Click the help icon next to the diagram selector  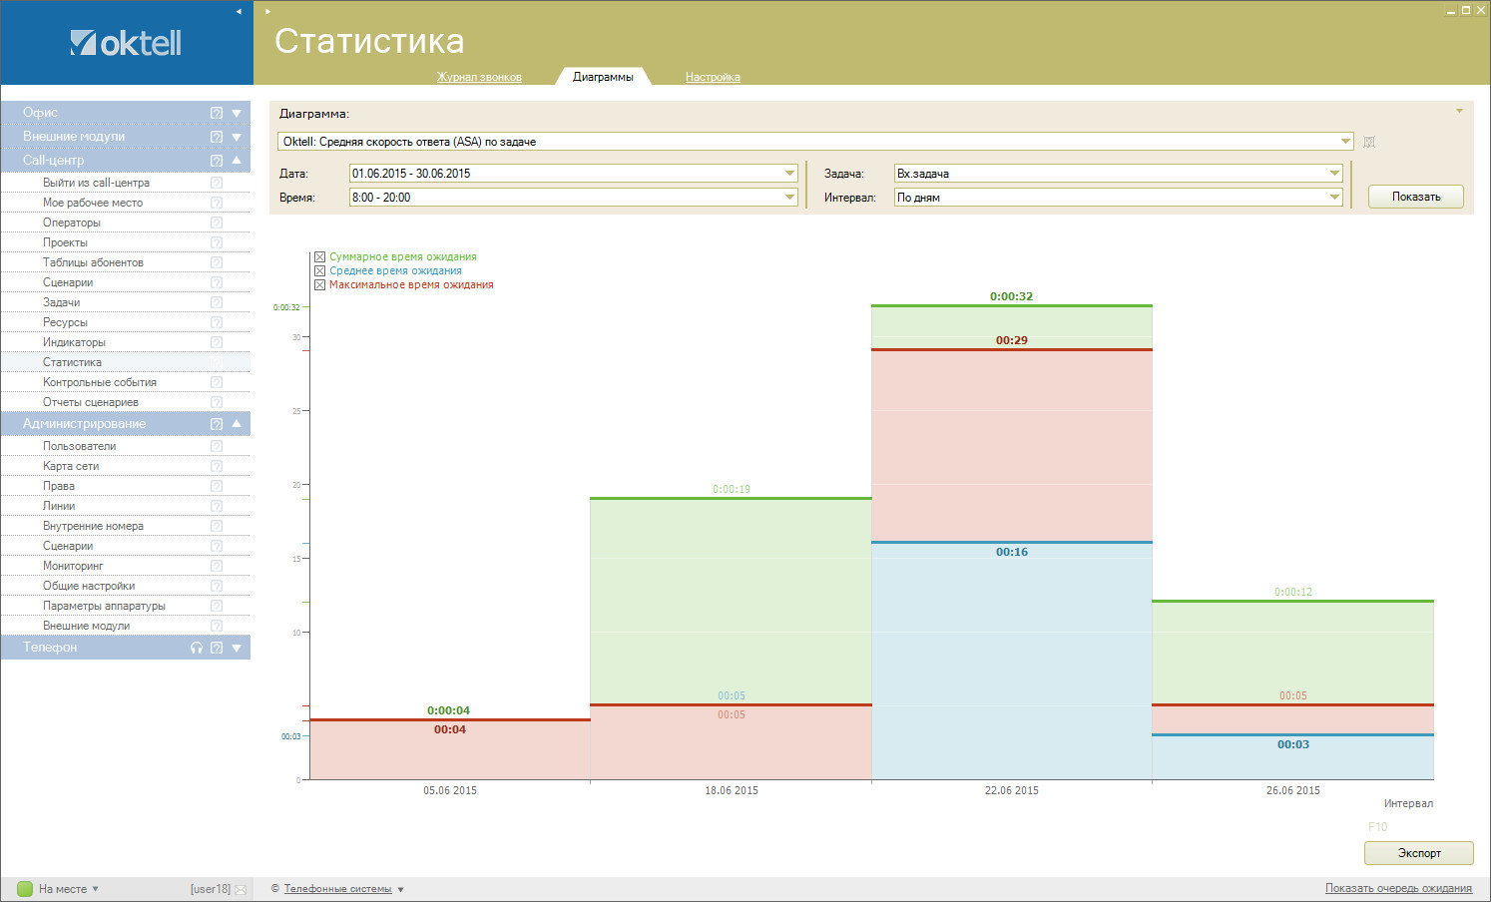pos(1369,142)
